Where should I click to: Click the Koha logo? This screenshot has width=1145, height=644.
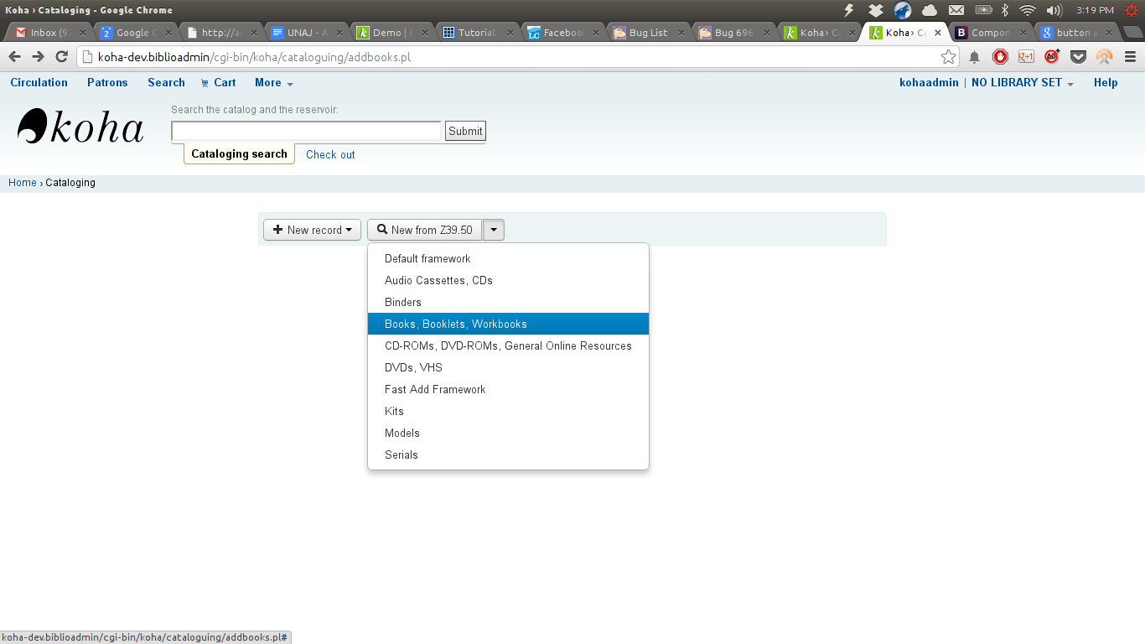(80, 127)
